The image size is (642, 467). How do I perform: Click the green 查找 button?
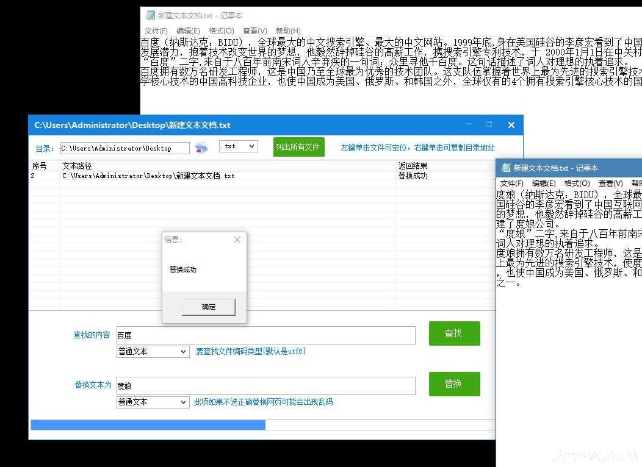pyautogui.click(x=454, y=333)
